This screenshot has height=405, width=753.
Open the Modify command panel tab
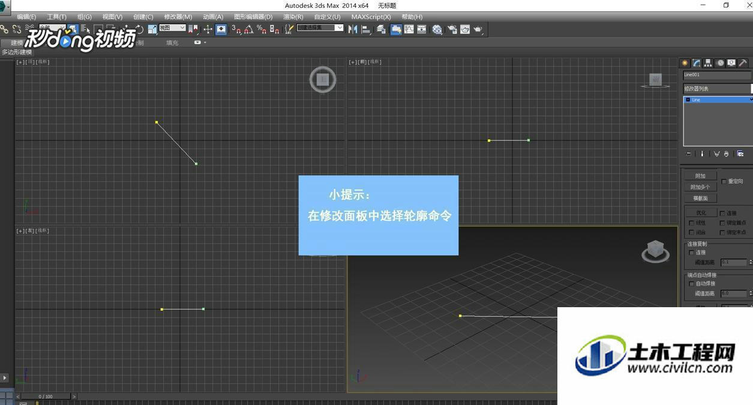(x=696, y=63)
